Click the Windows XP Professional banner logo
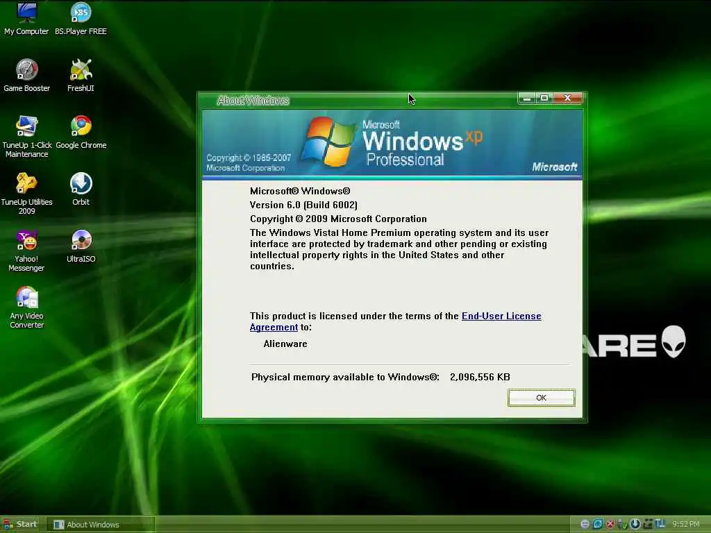 tap(392, 143)
